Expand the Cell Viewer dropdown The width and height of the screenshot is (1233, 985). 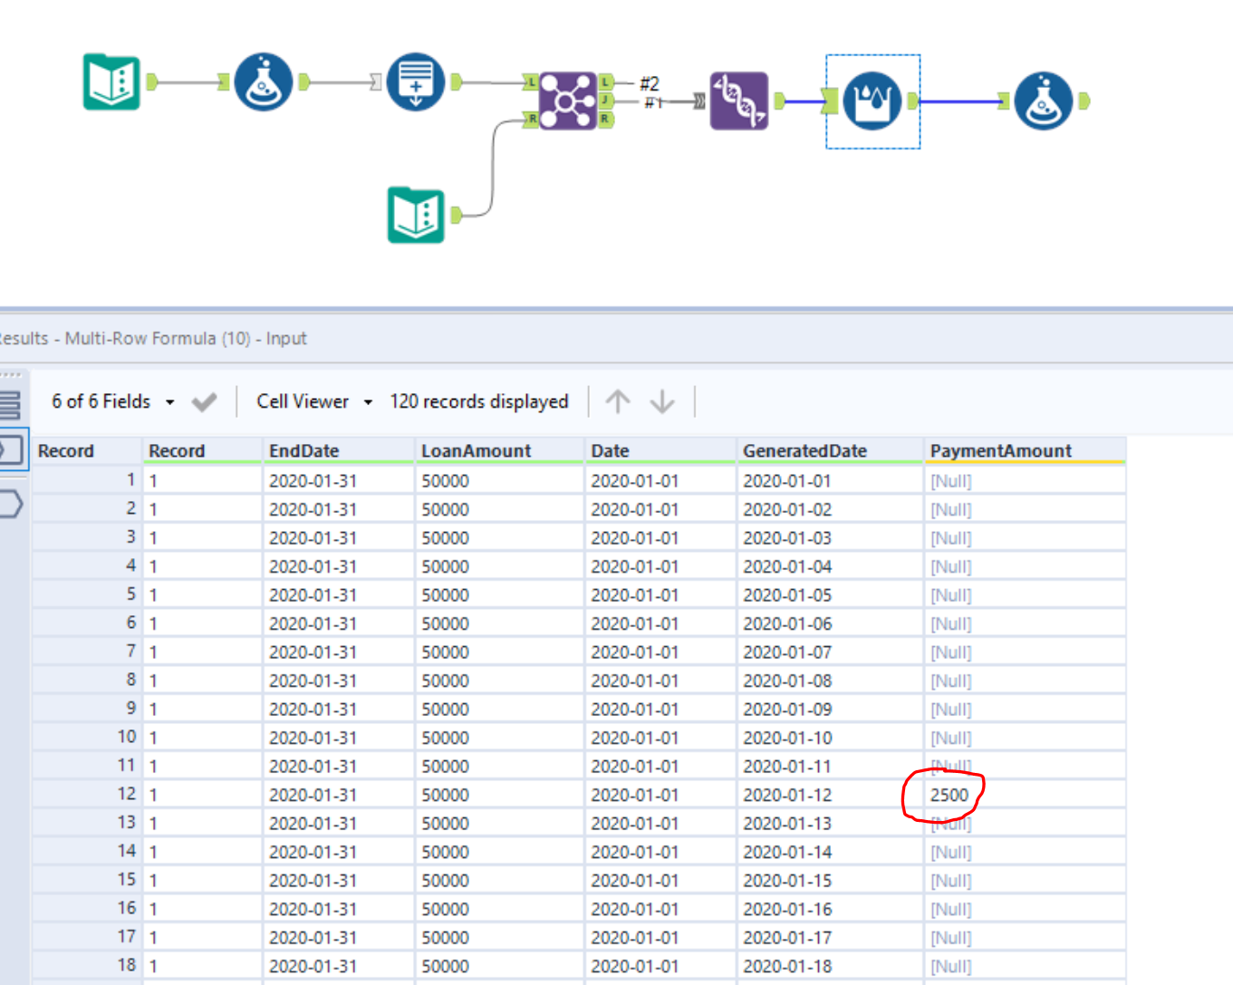[313, 401]
